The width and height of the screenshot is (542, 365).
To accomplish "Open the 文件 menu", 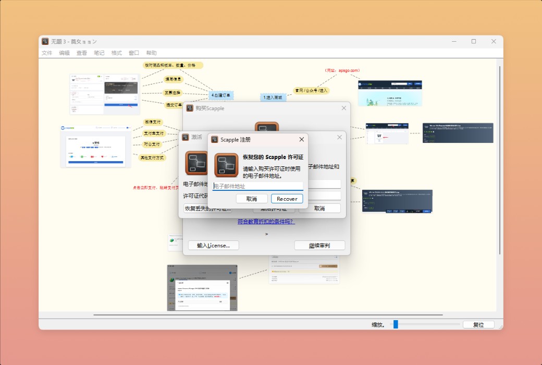I will tap(46, 53).
